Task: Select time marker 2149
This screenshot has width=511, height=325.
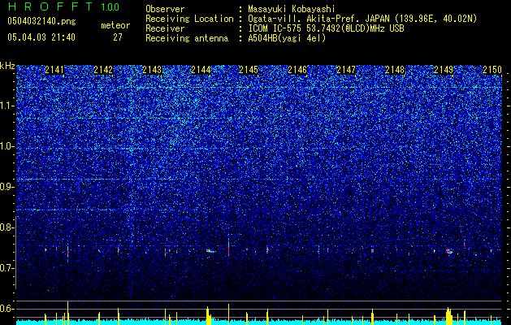Action: pyautogui.click(x=444, y=70)
